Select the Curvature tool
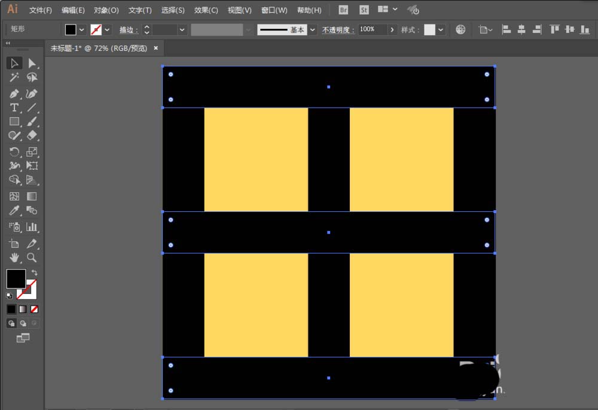Screen dimensions: 598x410 coord(32,93)
